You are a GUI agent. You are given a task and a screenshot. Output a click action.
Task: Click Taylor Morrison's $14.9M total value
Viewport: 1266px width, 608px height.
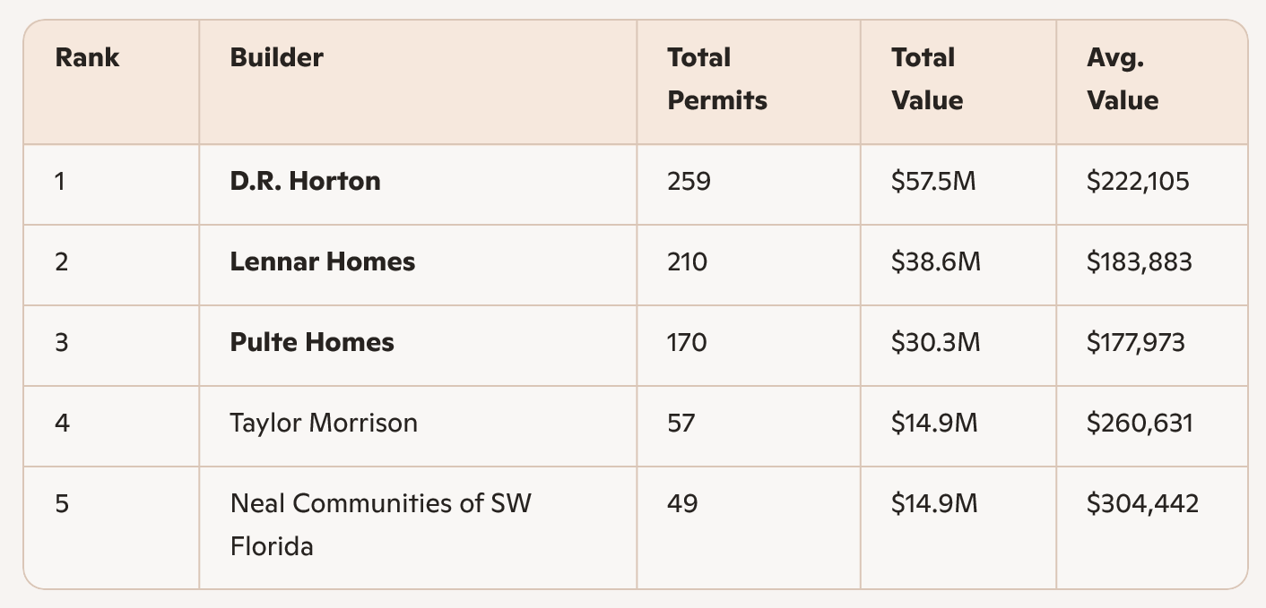933,423
